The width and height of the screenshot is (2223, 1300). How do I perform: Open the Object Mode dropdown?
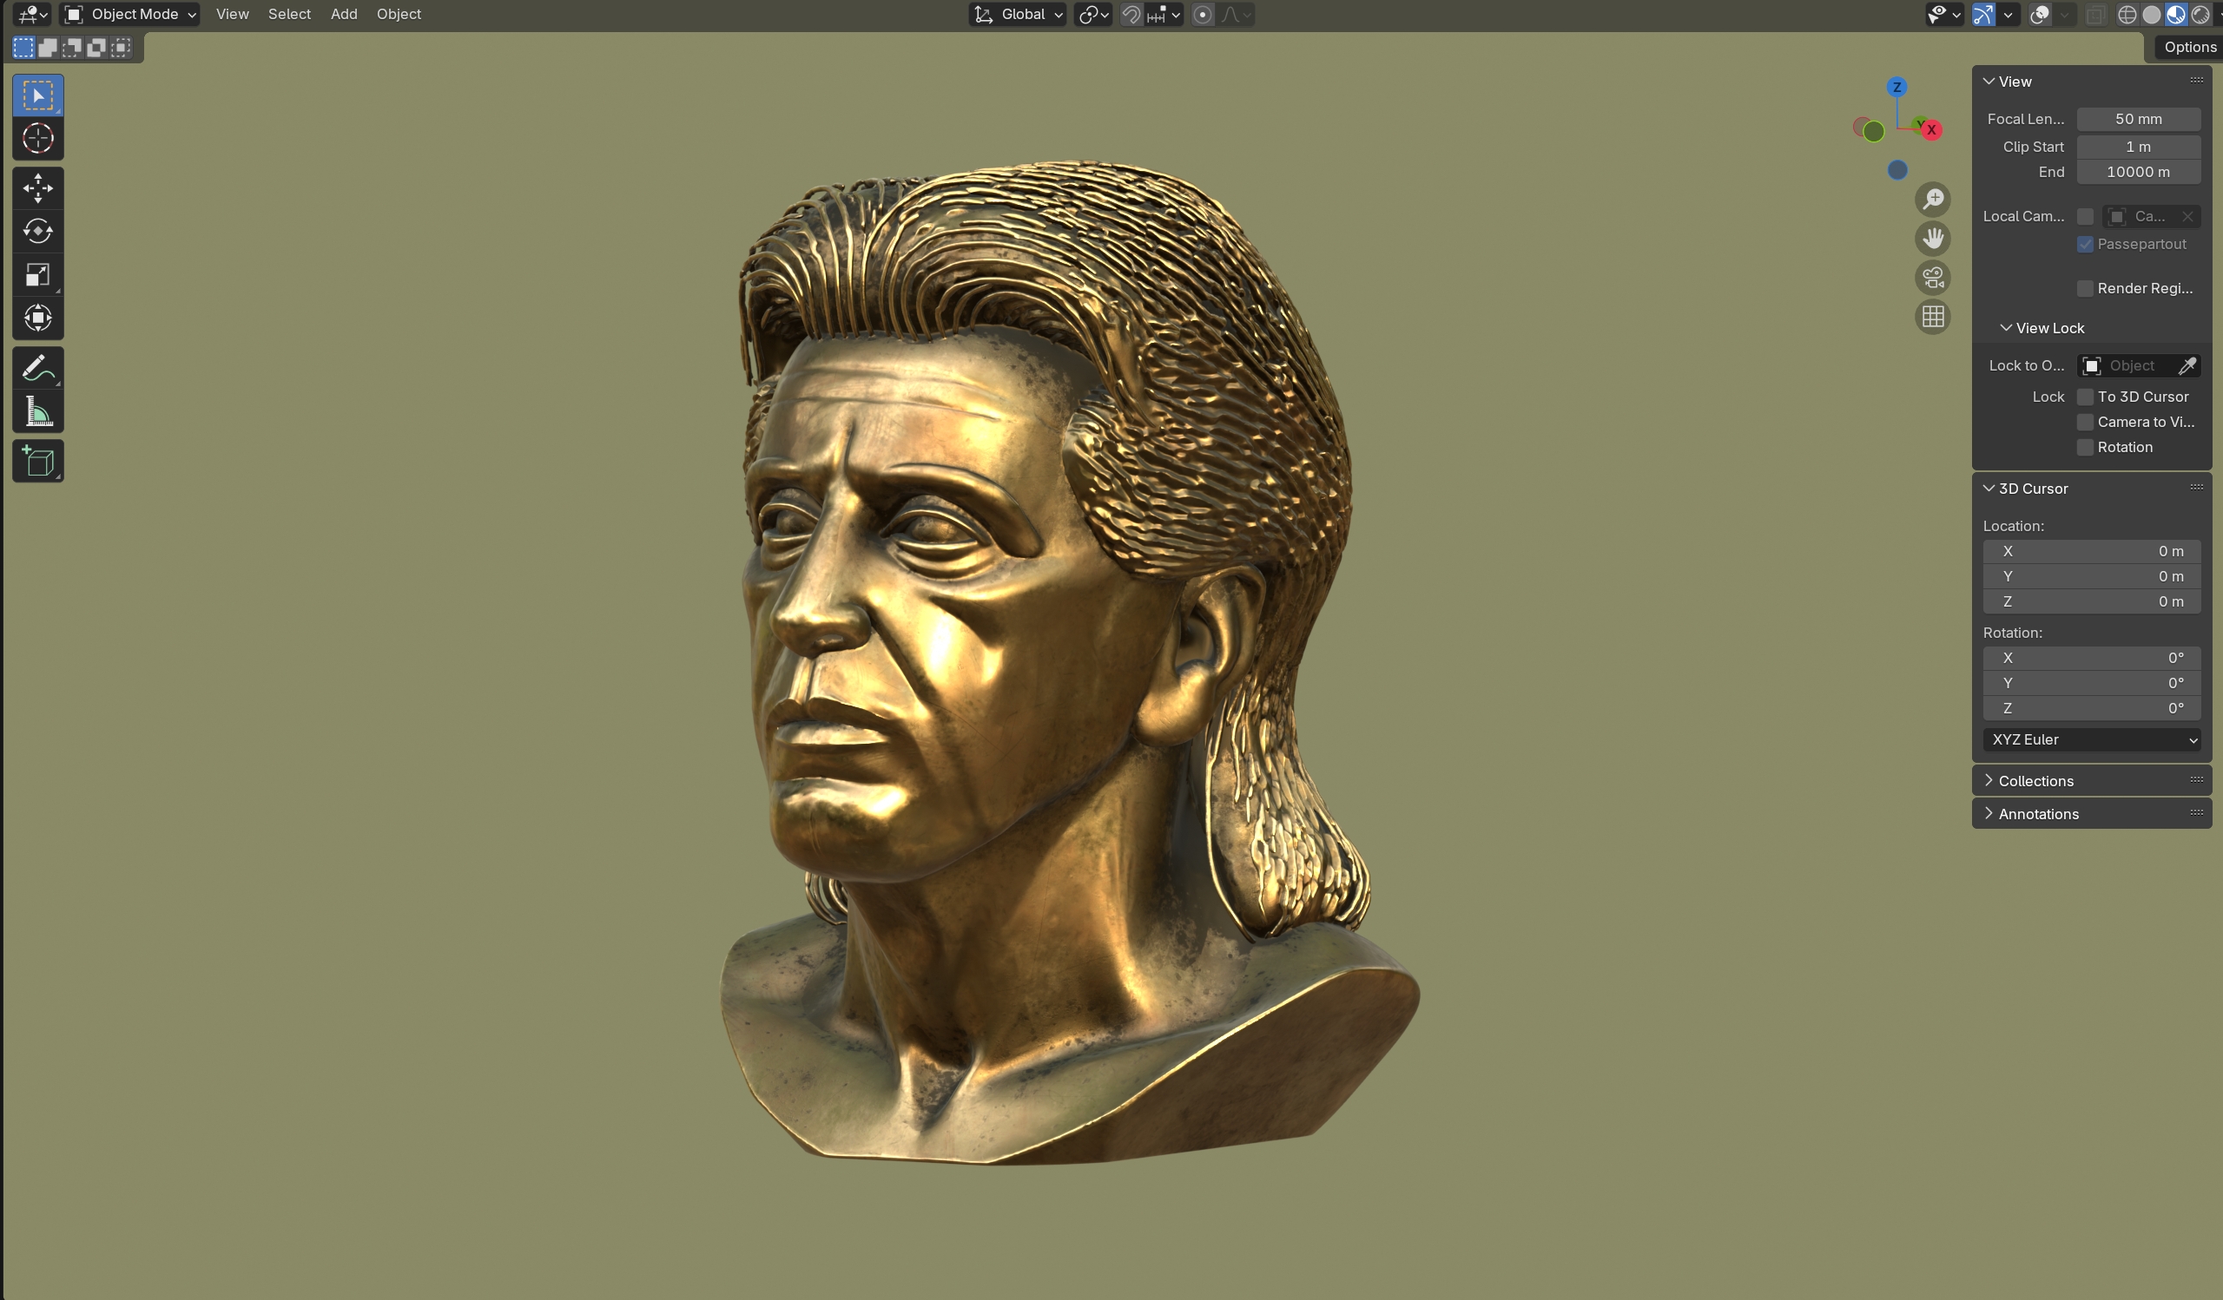[x=130, y=14]
